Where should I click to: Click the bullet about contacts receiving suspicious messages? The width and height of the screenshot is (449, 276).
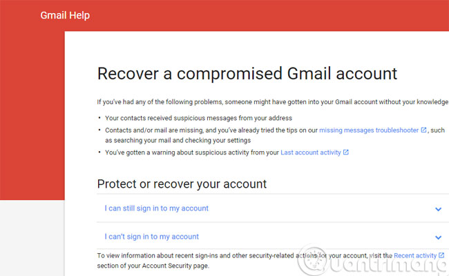pyautogui.click(x=198, y=118)
